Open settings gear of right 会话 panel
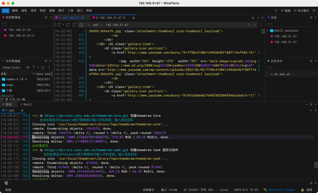The height and width of the screenshot is (193, 318). (311, 17)
